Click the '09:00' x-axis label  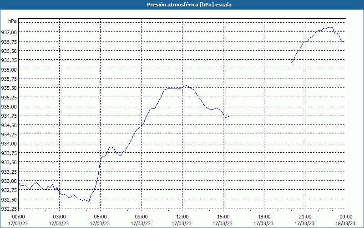click(x=141, y=217)
